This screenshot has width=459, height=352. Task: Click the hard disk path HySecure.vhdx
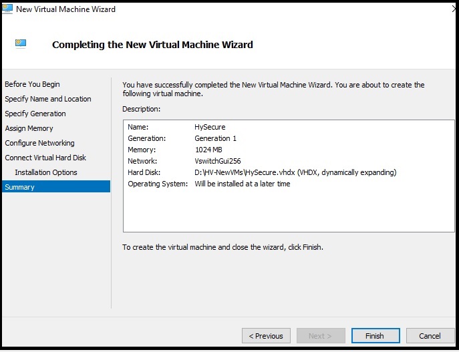point(295,172)
